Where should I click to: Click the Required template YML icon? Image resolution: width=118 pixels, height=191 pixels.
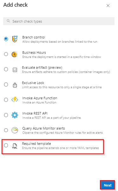(x=15, y=146)
